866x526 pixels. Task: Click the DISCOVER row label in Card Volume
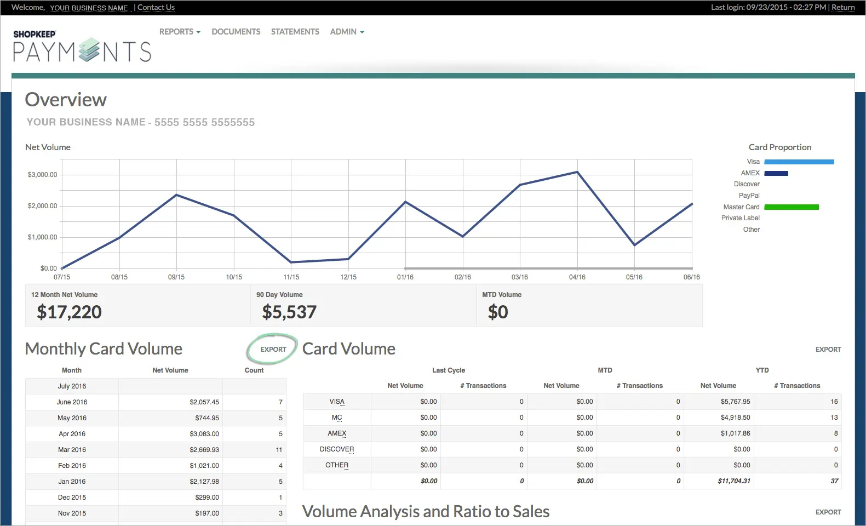point(337,449)
